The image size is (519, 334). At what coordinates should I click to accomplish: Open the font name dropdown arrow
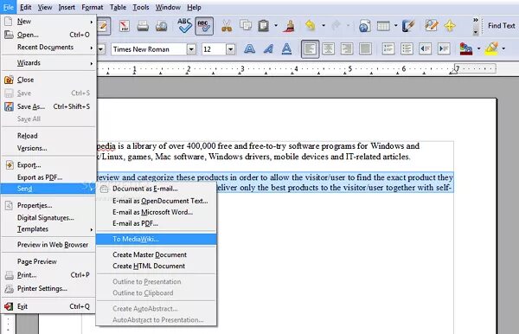(x=191, y=49)
